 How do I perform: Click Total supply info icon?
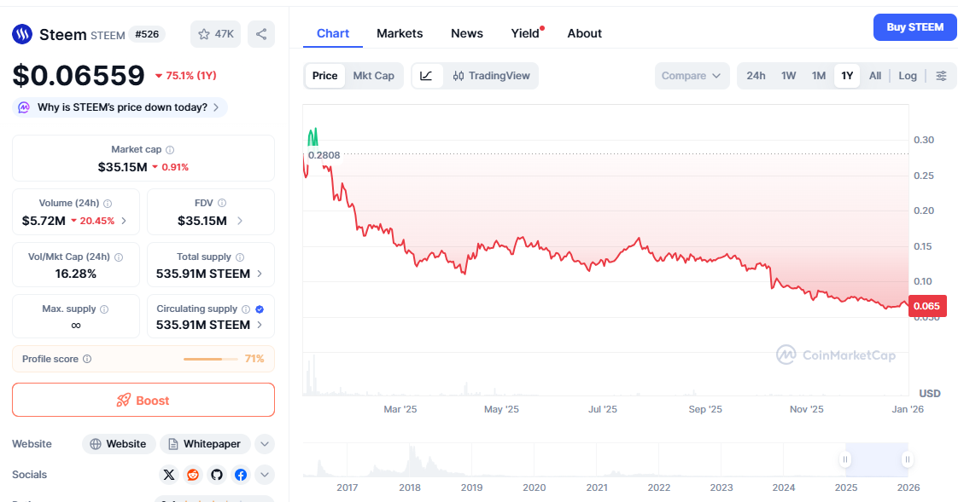coord(239,257)
